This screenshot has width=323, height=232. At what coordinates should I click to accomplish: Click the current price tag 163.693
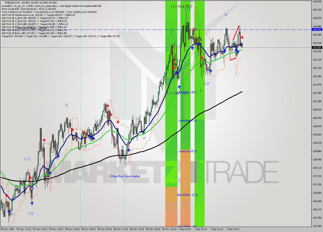click(x=317, y=47)
